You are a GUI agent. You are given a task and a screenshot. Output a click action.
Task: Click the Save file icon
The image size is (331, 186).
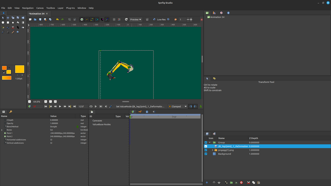tap(40, 19)
